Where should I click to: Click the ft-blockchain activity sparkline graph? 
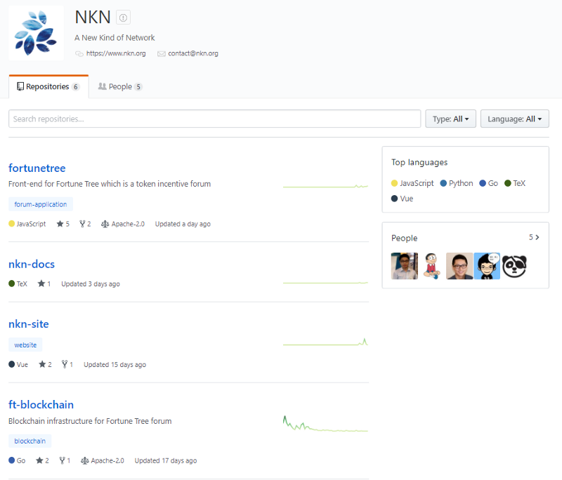(x=325, y=423)
